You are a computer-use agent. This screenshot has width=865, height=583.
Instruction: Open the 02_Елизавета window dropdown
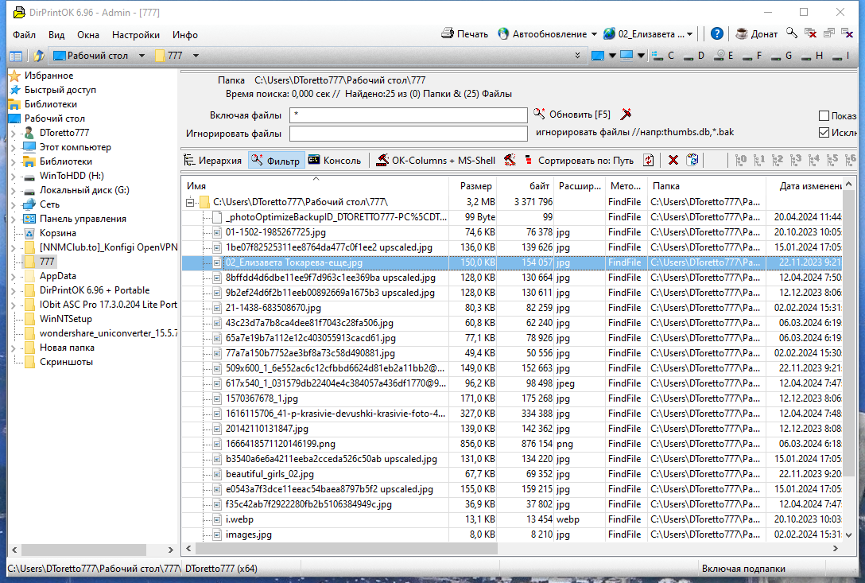[689, 34]
